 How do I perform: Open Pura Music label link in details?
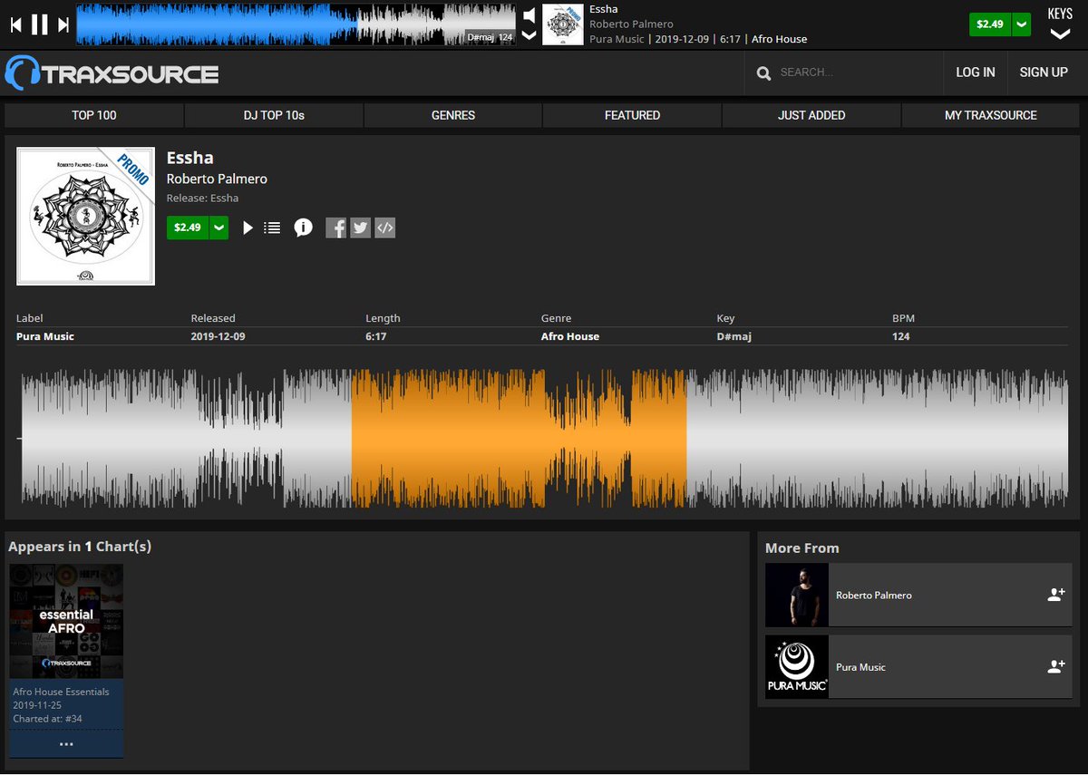pos(45,336)
